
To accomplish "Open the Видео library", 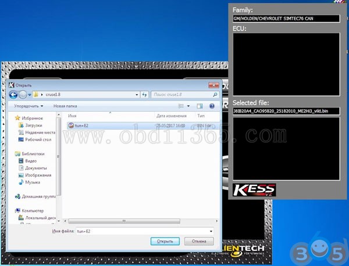I will (x=31, y=161).
